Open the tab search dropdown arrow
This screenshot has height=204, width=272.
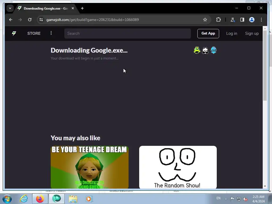(10, 8)
